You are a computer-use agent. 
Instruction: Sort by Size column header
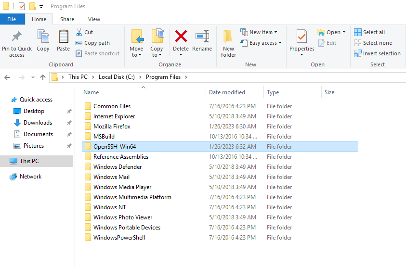pyautogui.click(x=341, y=92)
